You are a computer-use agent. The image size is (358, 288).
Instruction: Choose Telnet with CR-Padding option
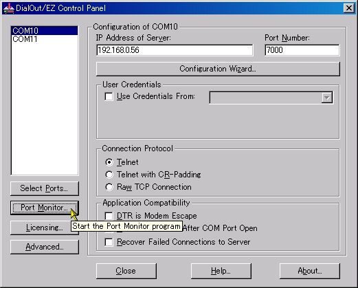[109, 175]
